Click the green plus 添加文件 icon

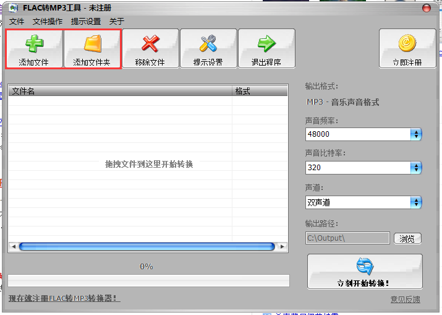click(x=33, y=43)
